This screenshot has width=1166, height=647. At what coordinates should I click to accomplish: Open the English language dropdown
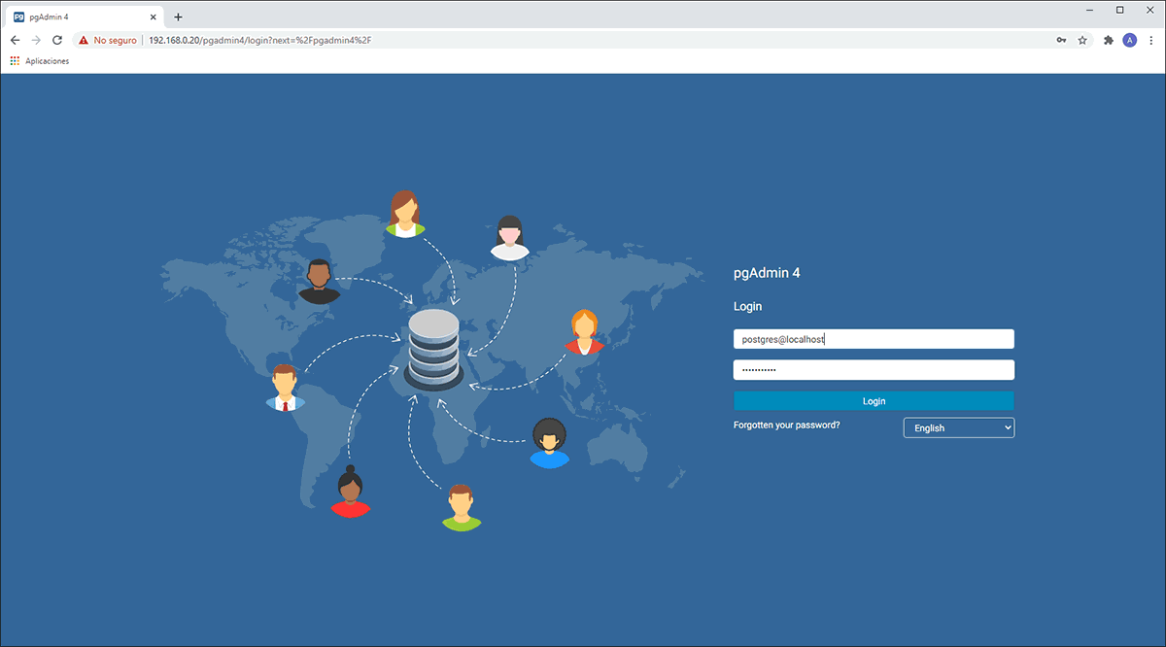coord(959,427)
